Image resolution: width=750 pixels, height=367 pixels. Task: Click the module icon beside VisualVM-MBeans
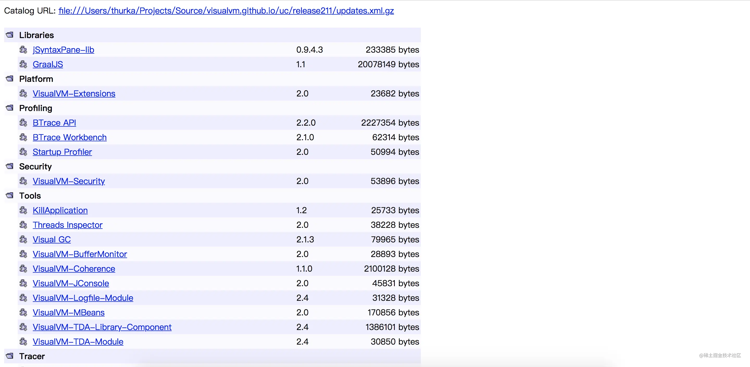coord(23,312)
